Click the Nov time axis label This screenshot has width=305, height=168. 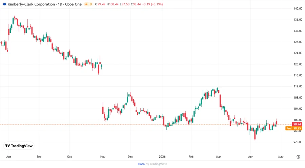tap(103, 157)
